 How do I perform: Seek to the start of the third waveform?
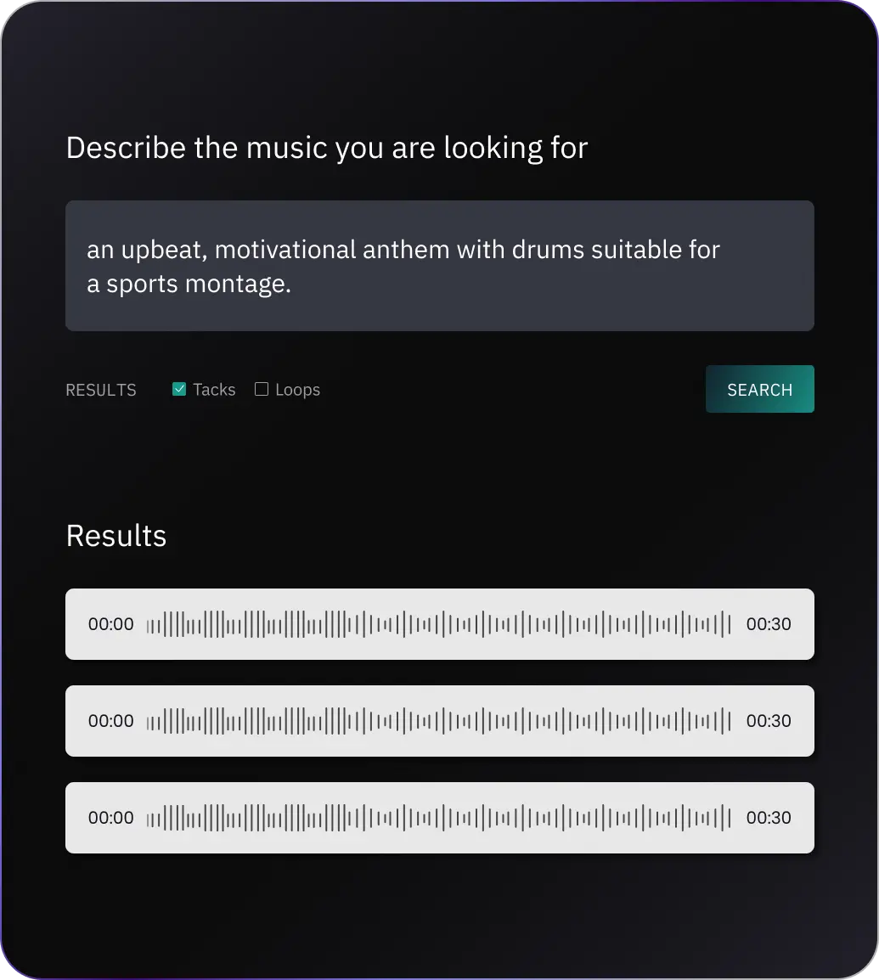tap(153, 818)
